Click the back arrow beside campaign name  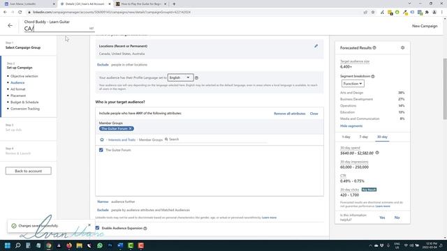[10, 26]
